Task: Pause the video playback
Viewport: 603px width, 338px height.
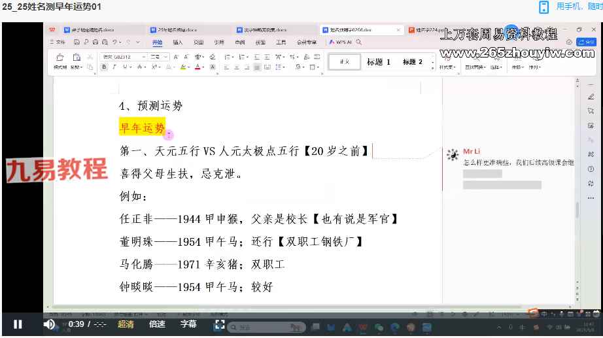Action: click(x=18, y=324)
